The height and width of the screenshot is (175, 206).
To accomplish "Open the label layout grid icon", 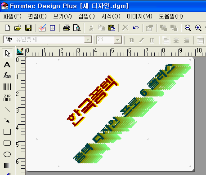I will coord(52,28).
